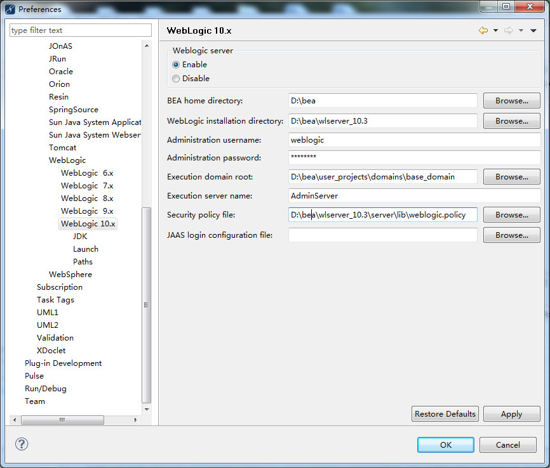Select Team in the tree
The width and height of the screenshot is (550, 468).
click(x=35, y=401)
